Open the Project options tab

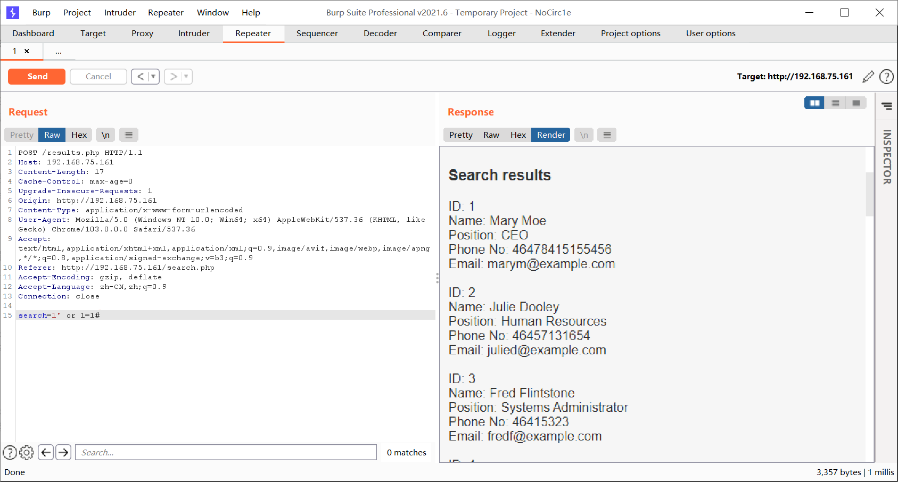(x=631, y=34)
